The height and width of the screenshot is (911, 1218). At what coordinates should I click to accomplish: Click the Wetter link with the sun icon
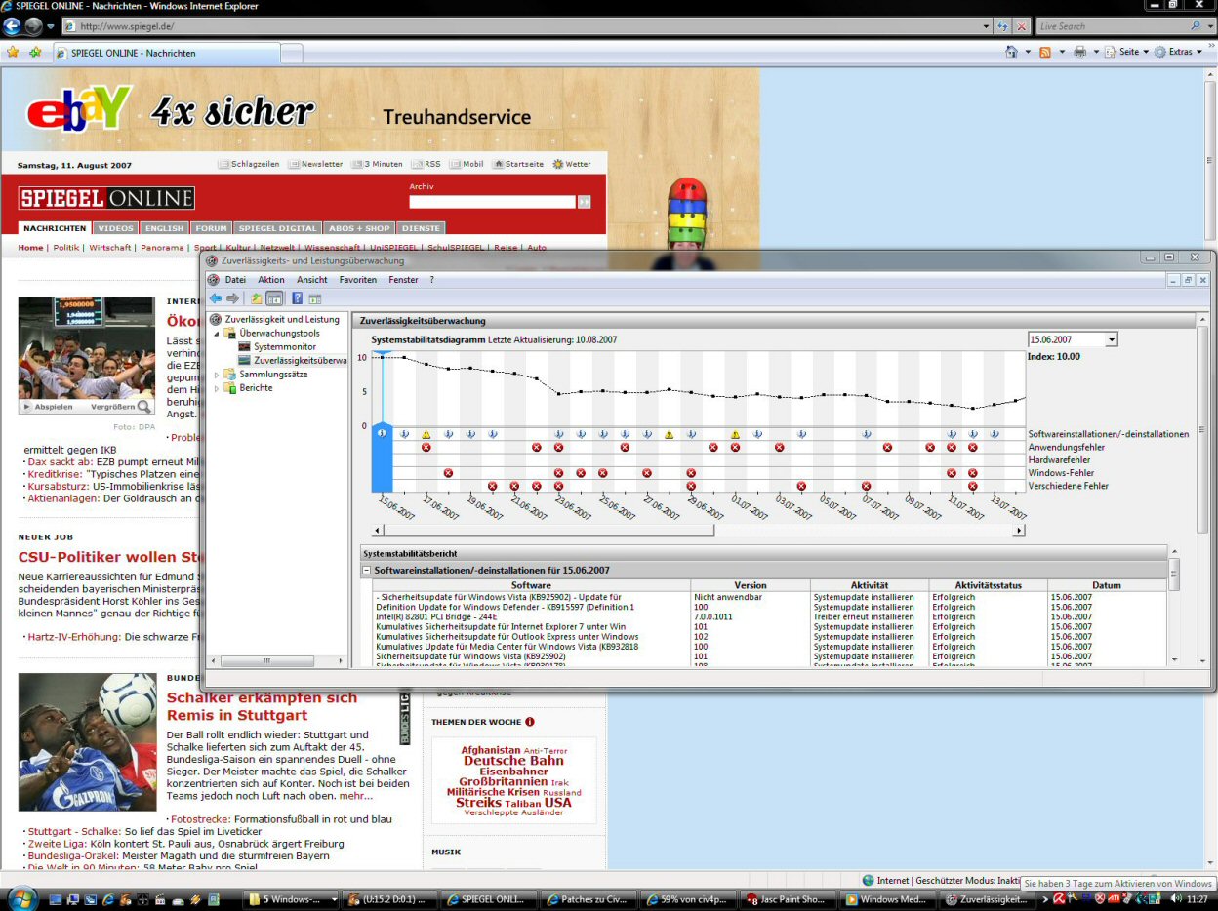572,164
